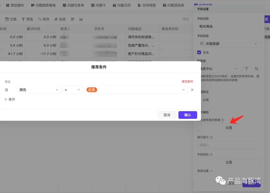Select the 筛选 filter toolbar icon
Screen dimensions: 270x193
[x=27, y=19]
